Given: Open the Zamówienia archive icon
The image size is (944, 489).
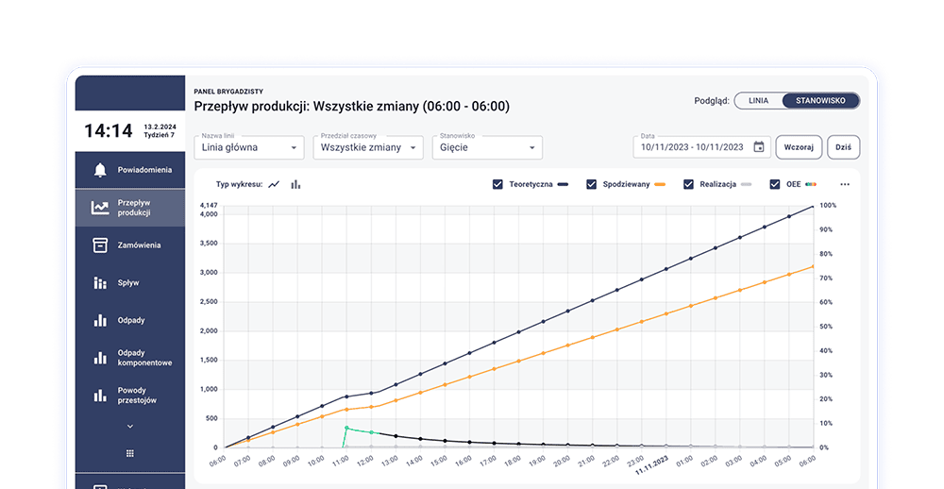Looking at the screenshot, I should click(x=100, y=245).
